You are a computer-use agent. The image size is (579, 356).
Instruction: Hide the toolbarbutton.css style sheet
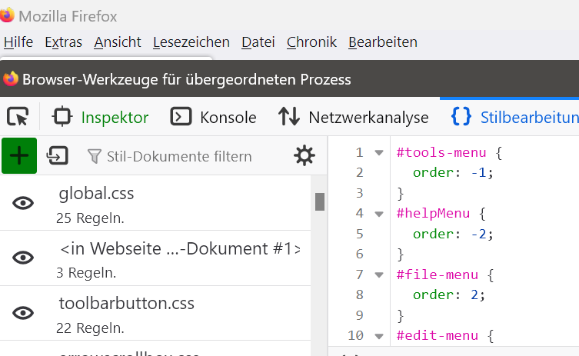[x=24, y=312]
